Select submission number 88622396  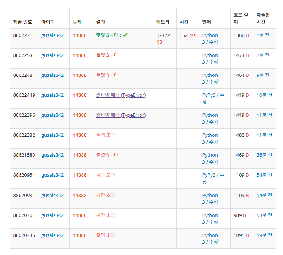(x=24, y=115)
